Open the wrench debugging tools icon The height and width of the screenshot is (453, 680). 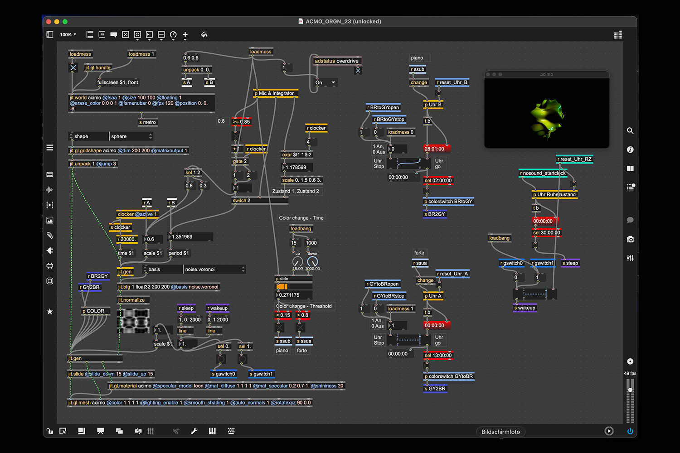(x=194, y=431)
